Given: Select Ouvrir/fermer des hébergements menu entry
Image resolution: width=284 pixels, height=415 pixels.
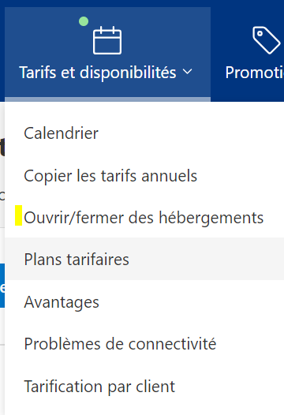Looking at the screenshot, I should pyautogui.click(x=144, y=218).
